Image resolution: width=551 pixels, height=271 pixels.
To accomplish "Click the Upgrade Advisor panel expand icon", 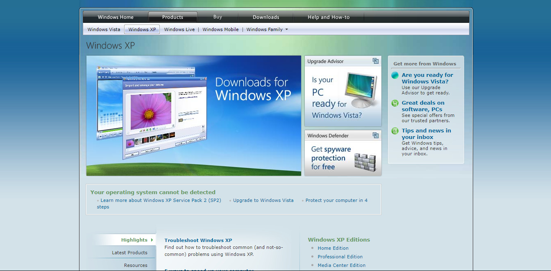I will pos(375,61).
